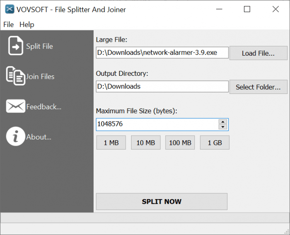290x235 pixels.
Task: Set size with the 10 MB button
Action: 146,143
